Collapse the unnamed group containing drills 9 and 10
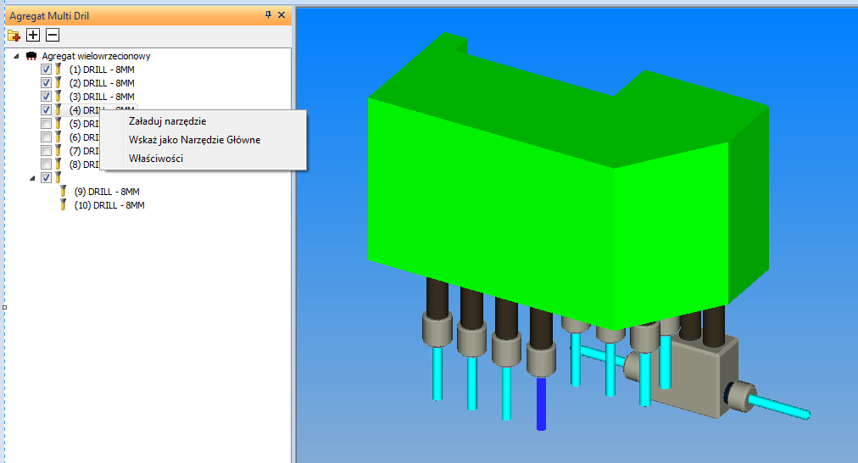The width and height of the screenshot is (858, 463). [32, 178]
